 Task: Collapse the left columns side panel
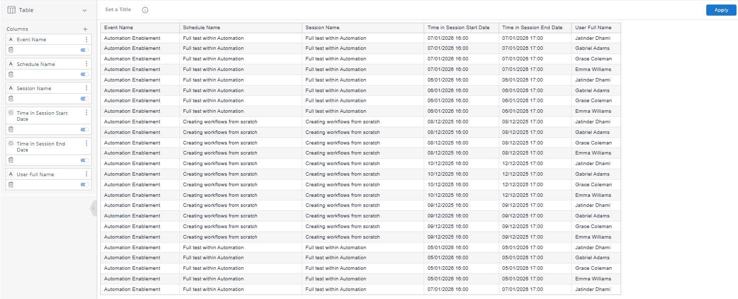pos(94,208)
